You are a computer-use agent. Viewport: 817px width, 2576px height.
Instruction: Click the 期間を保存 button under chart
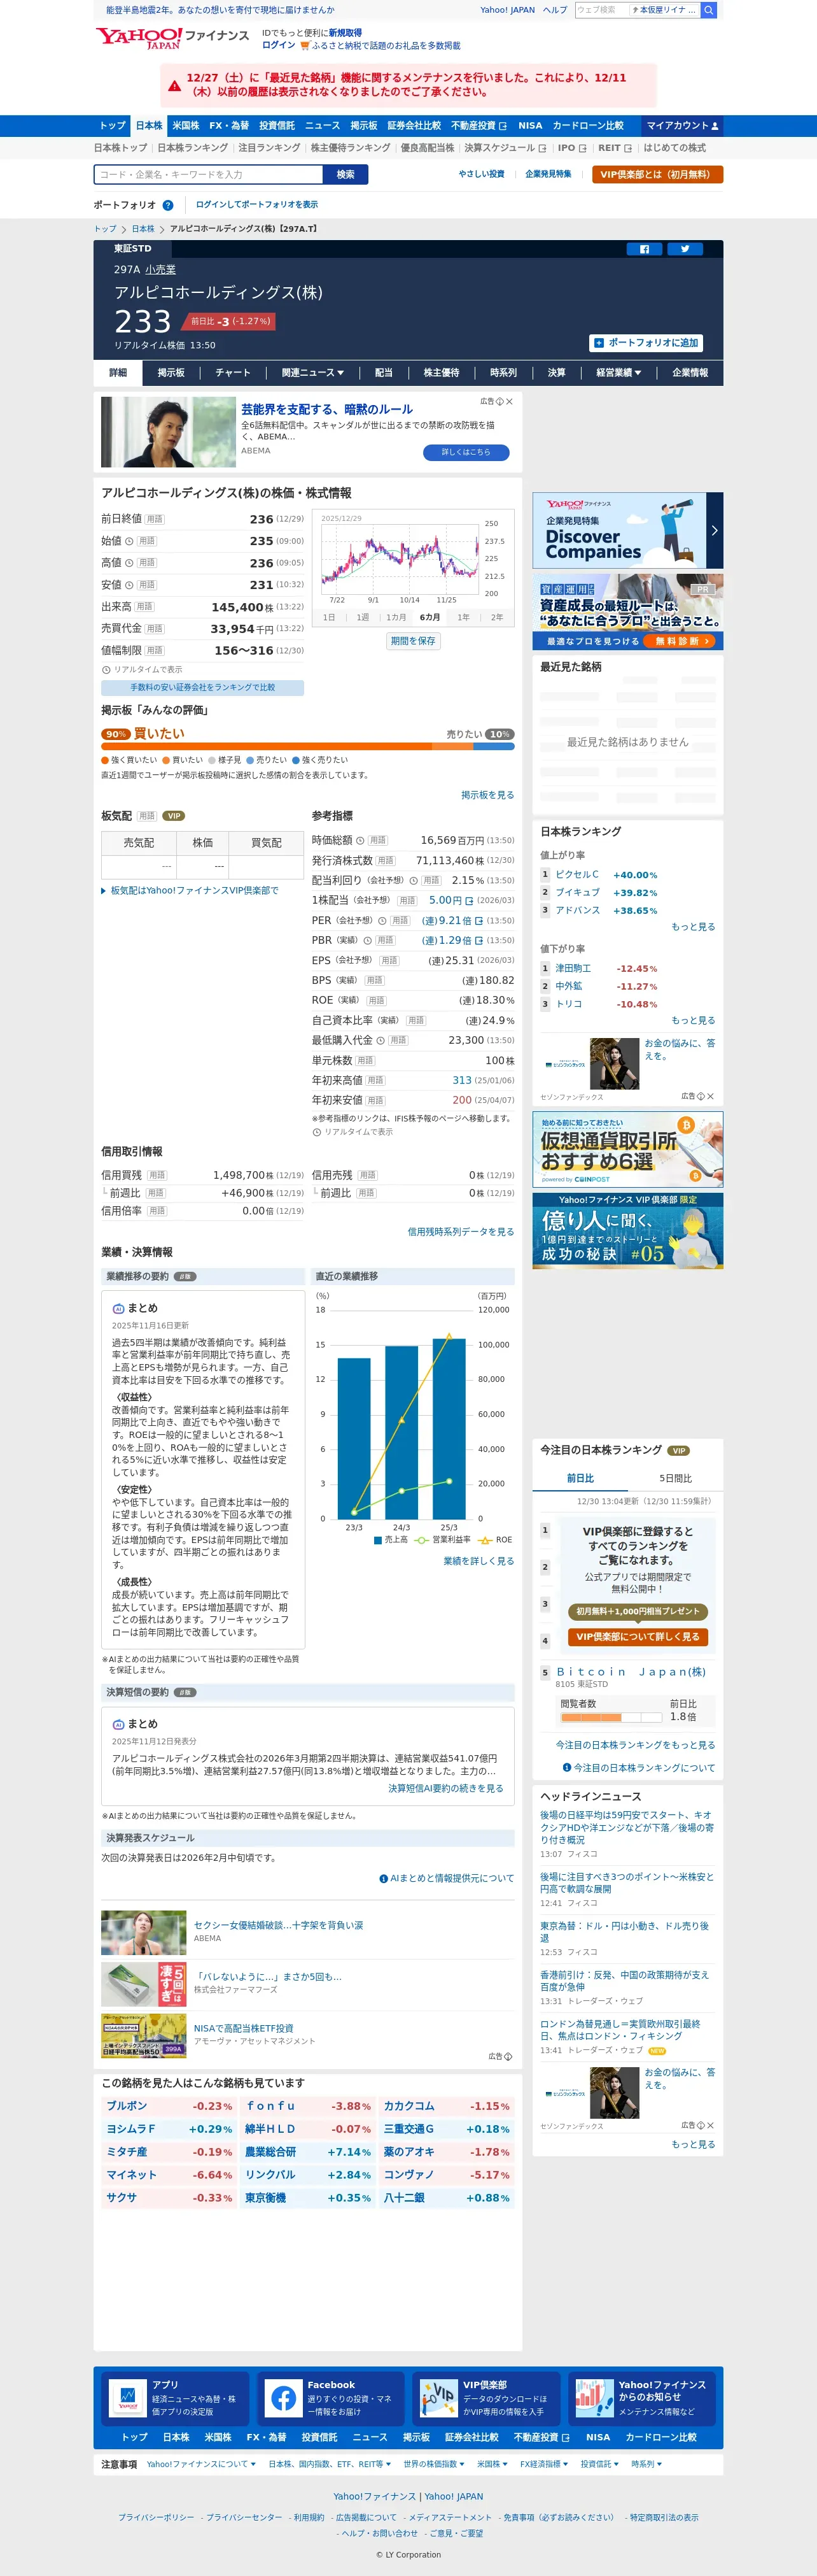(414, 641)
